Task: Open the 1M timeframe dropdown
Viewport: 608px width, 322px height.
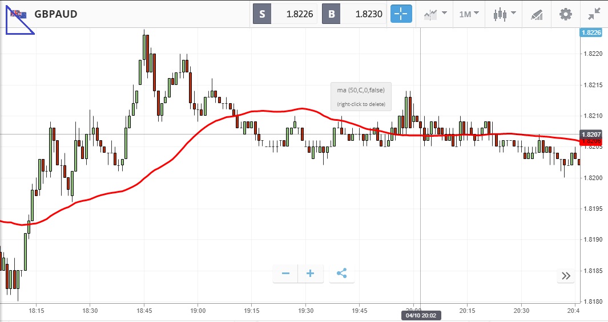Action: pos(469,14)
